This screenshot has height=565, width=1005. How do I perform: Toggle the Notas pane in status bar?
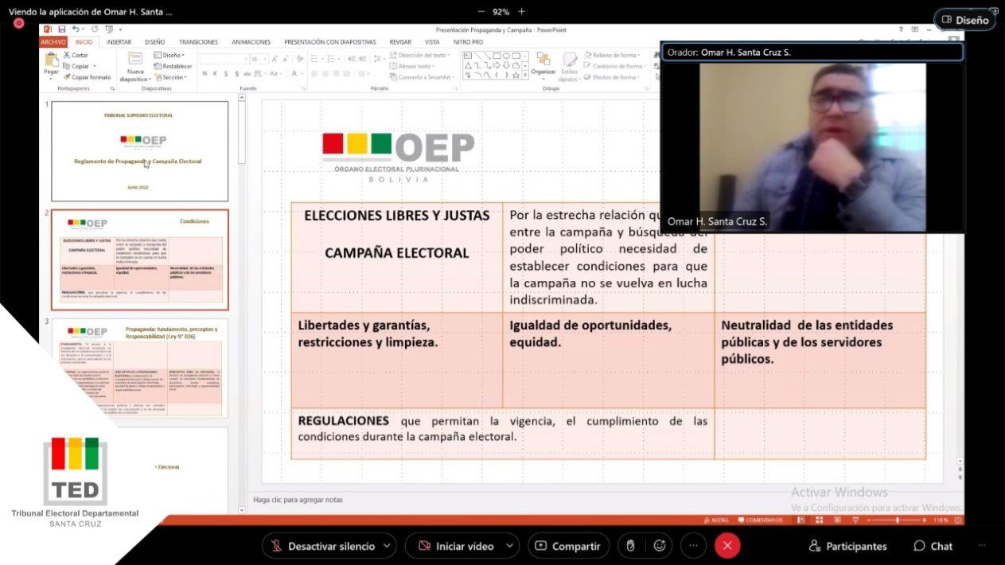(x=715, y=520)
